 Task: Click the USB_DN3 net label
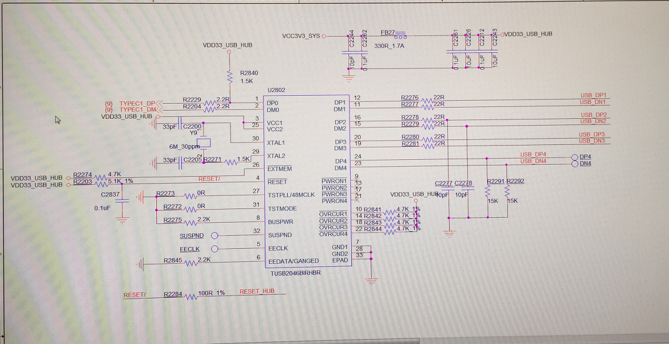click(x=591, y=141)
